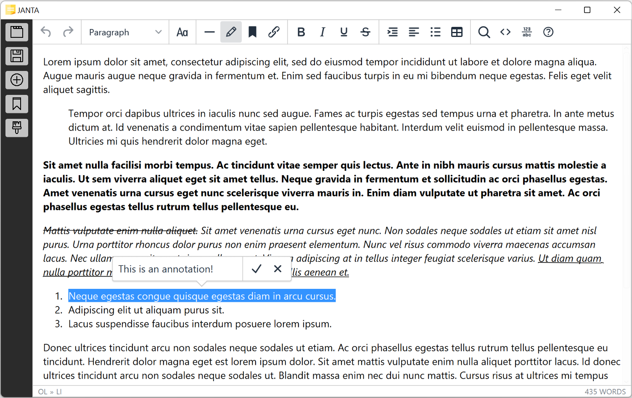The image size is (632, 398).
Task: Click list item Lacus suspendisse faucibus
Action: pyautogui.click(x=200, y=324)
